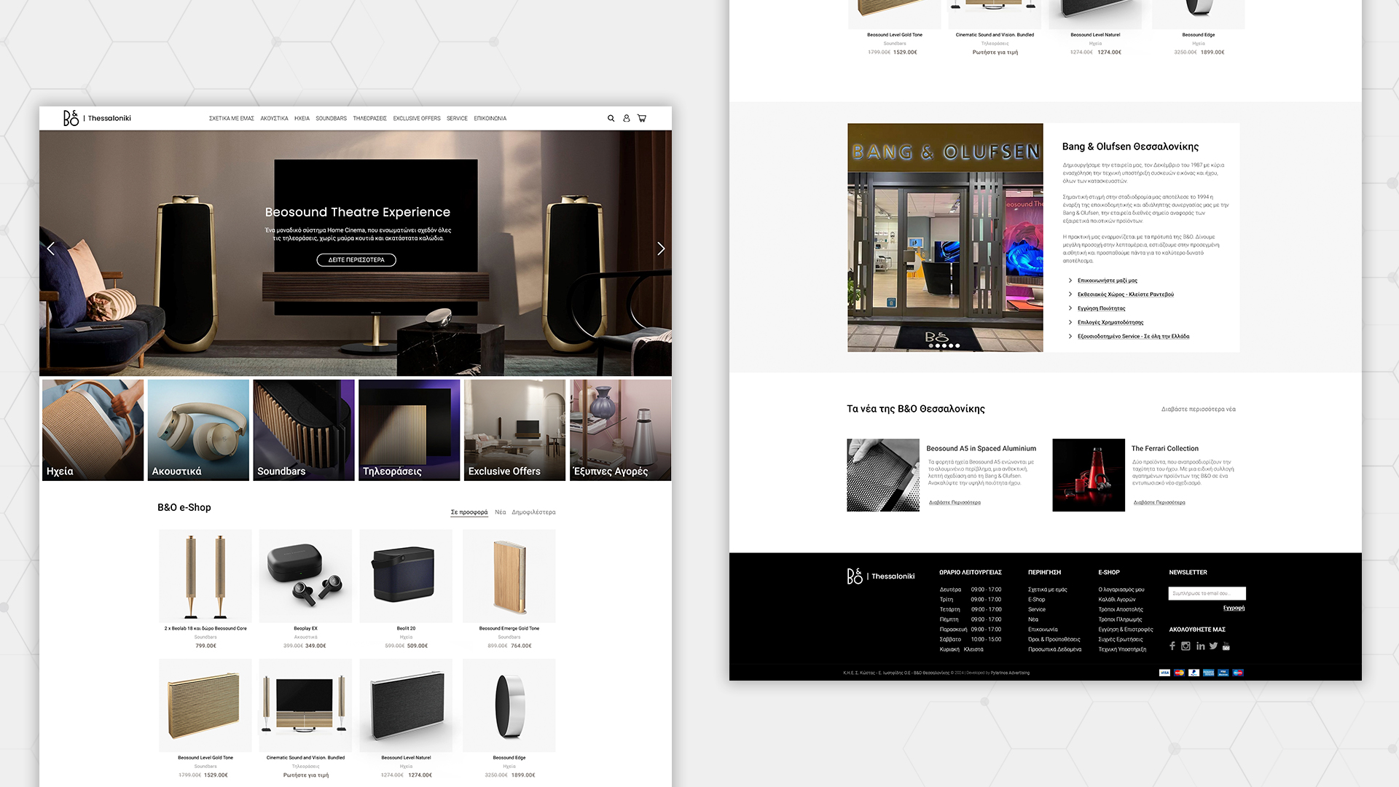Open Beosound Emerge Gold Tone product image
The image size is (1399, 787).
(509, 576)
